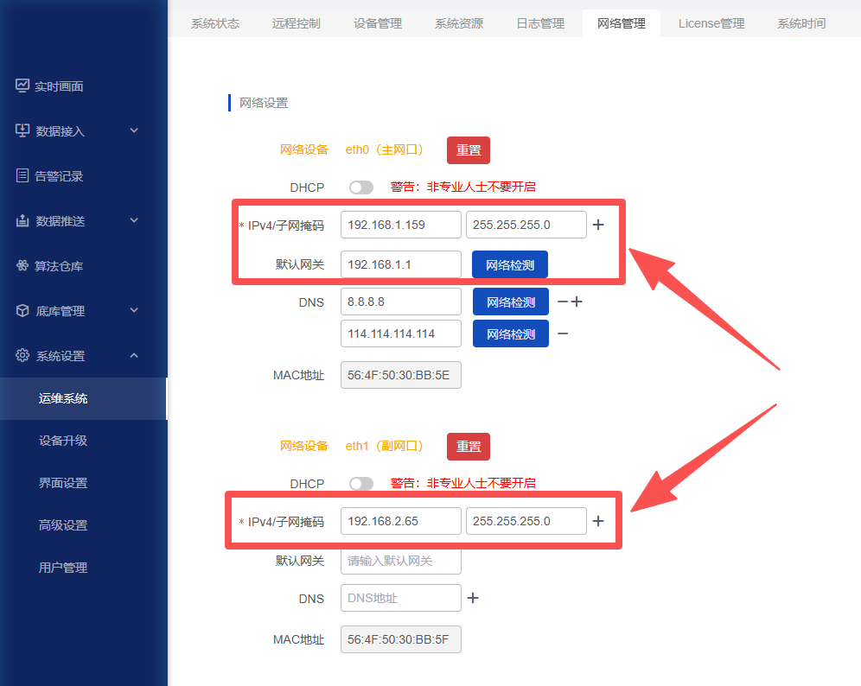Click the 底库管理 cube icon
The height and width of the screenshot is (686, 861).
[23, 310]
